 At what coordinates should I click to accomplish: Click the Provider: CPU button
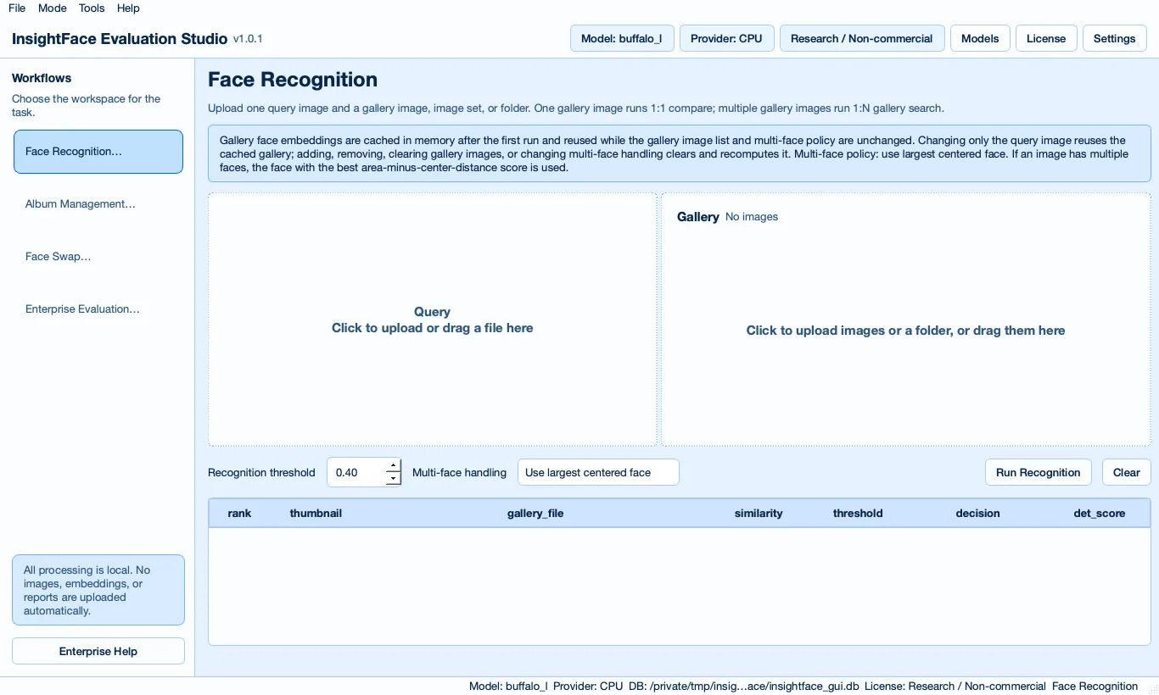click(726, 38)
